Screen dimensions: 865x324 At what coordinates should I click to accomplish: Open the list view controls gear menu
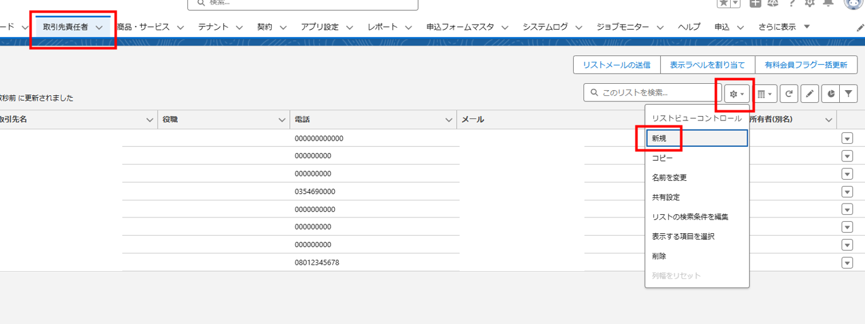point(736,94)
